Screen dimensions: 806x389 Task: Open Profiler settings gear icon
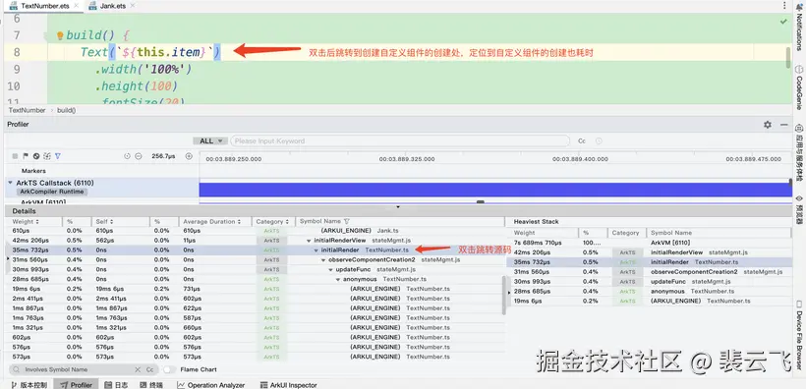(x=768, y=125)
